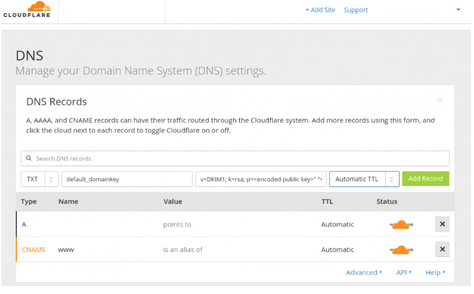The image size is (474, 294).
Task: Open the account dropdown arrow in header
Action: click(458, 9)
